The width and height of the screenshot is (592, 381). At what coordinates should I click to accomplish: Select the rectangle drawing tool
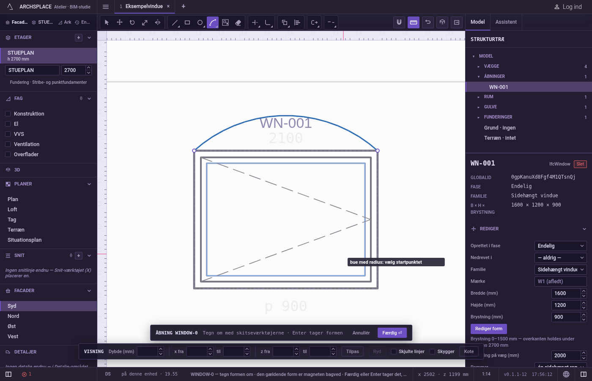tap(187, 22)
